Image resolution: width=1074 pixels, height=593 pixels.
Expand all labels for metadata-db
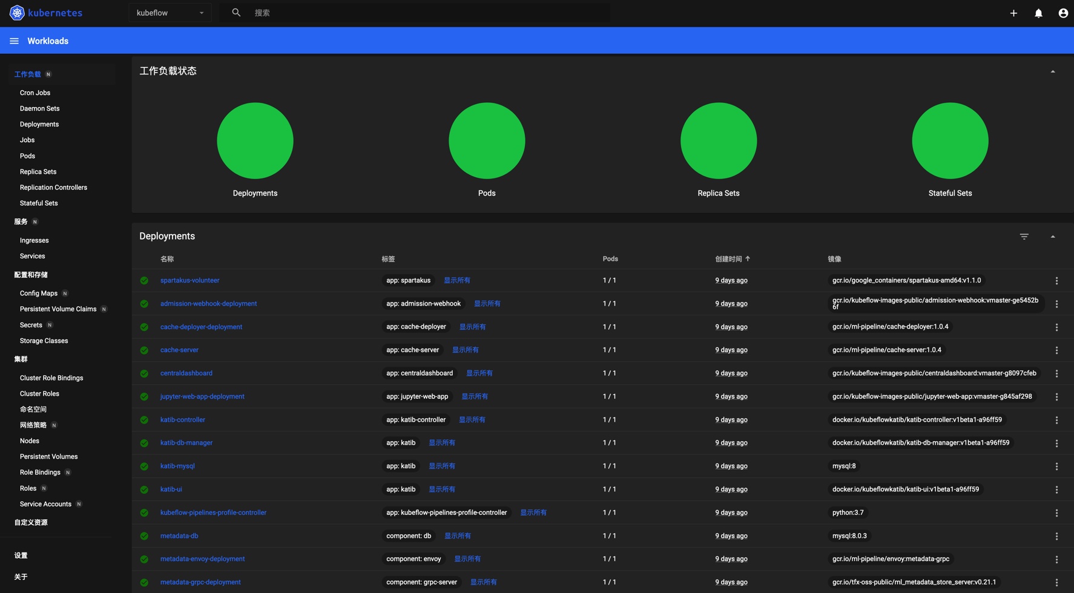458,536
